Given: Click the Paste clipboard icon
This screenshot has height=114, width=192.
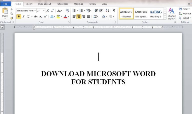Looking at the screenshot, I should [5, 11].
